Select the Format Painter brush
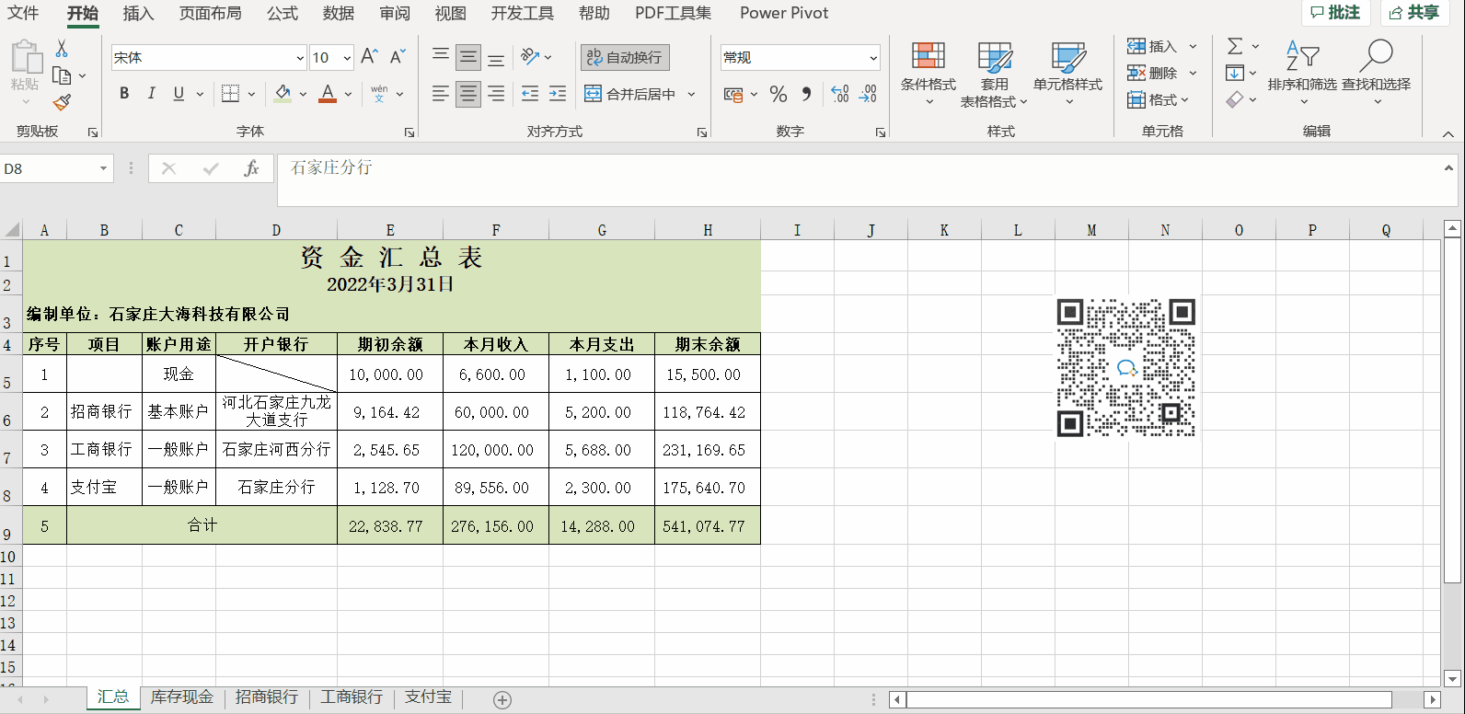This screenshot has height=714, width=1465. pyautogui.click(x=62, y=102)
